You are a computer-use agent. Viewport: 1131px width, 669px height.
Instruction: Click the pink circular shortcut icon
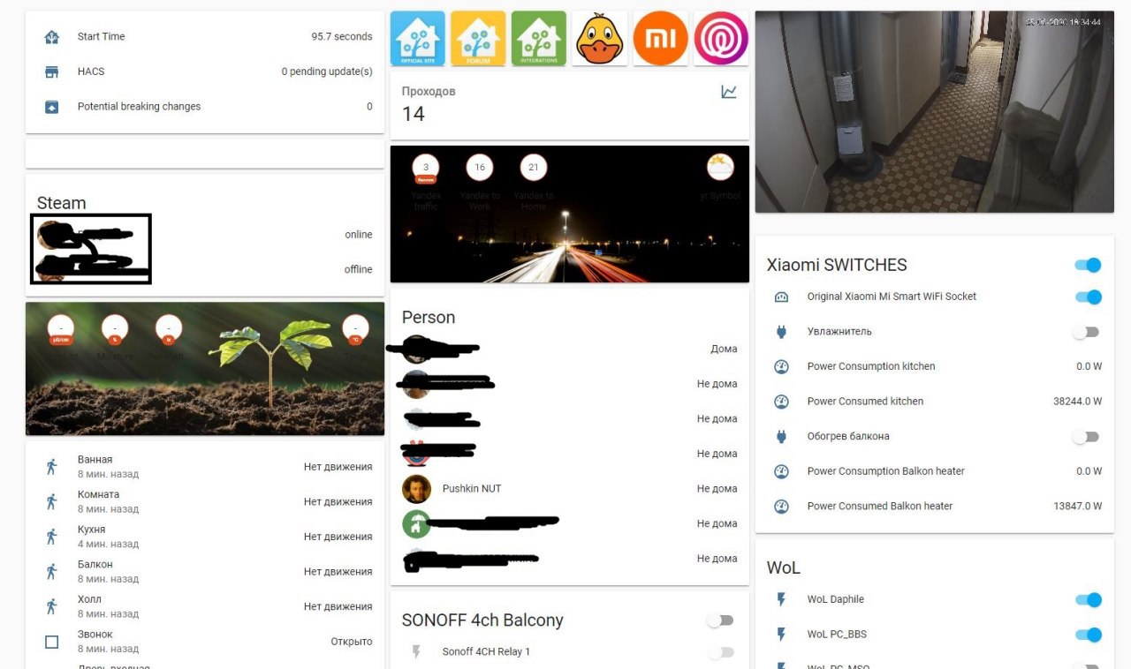point(721,38)
